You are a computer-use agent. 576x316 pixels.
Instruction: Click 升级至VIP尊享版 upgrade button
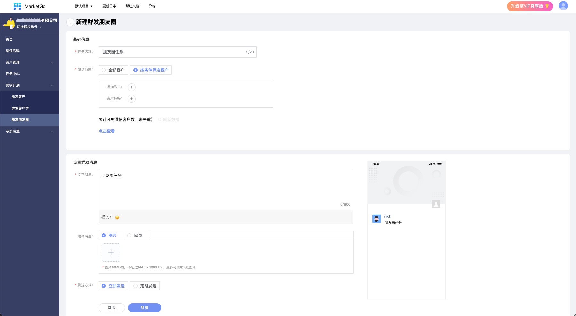(x=529, y=6)
